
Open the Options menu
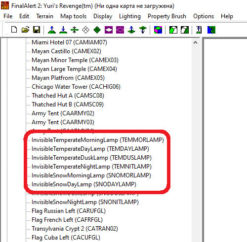204,16
